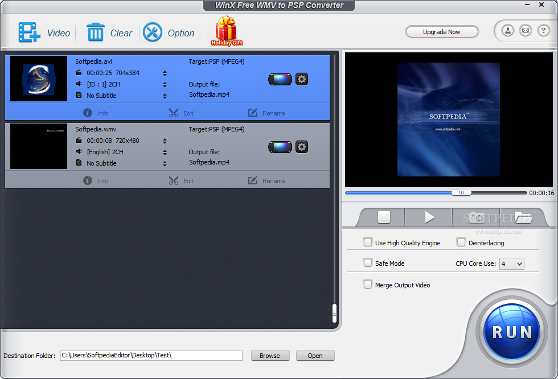558x379 pixels.
Task: Change subtitle selection for Softpedia.avi
Action: pos(165,96)
